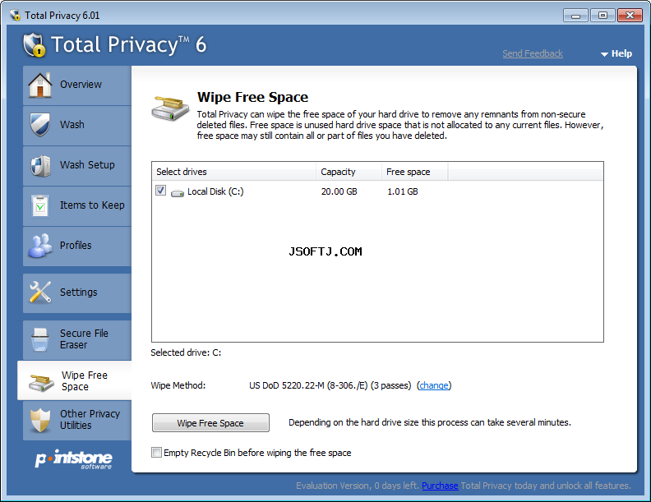Sort by Free space column header

point(414,172)
